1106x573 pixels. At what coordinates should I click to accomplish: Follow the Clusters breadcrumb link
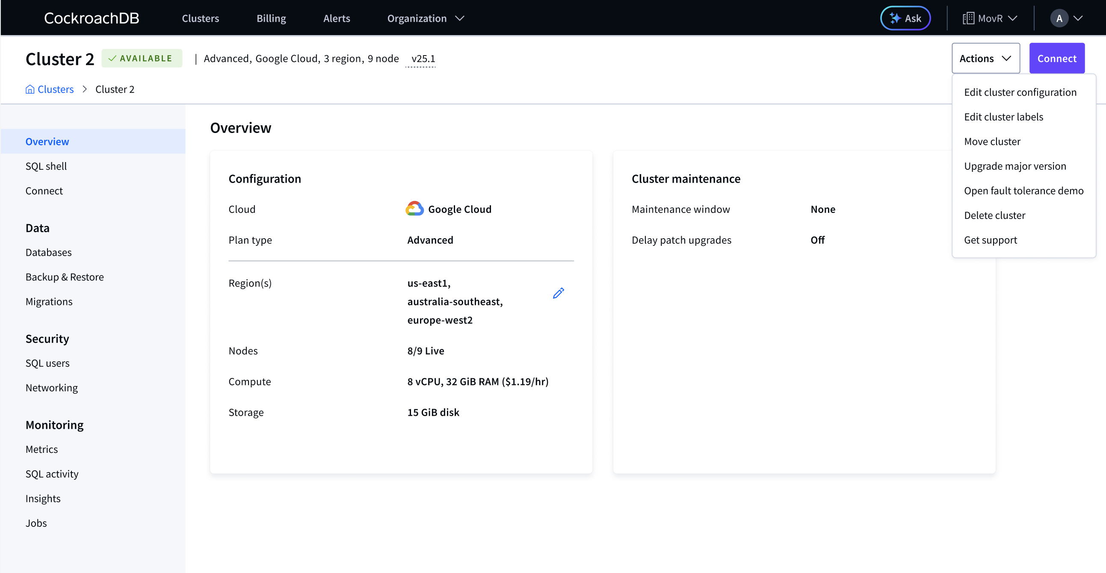coord(56,89)
